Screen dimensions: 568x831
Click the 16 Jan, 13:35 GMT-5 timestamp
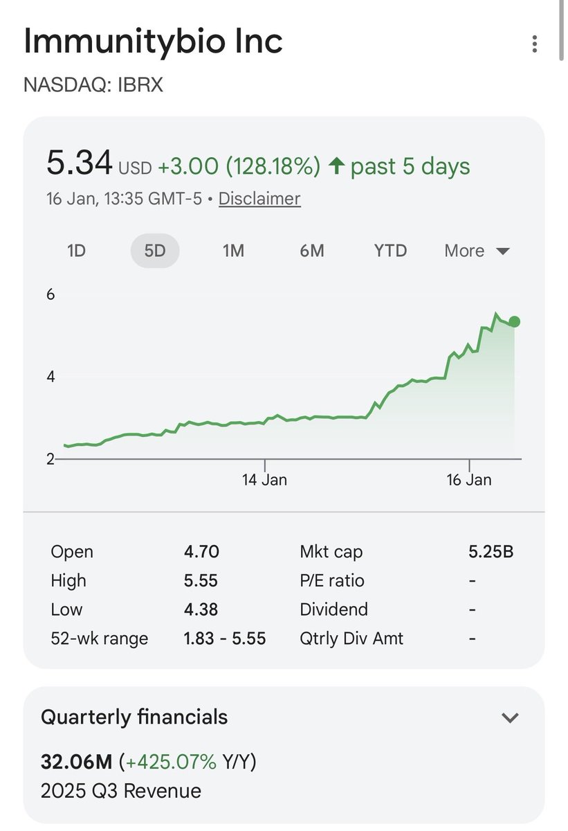[x=124, y=199]
